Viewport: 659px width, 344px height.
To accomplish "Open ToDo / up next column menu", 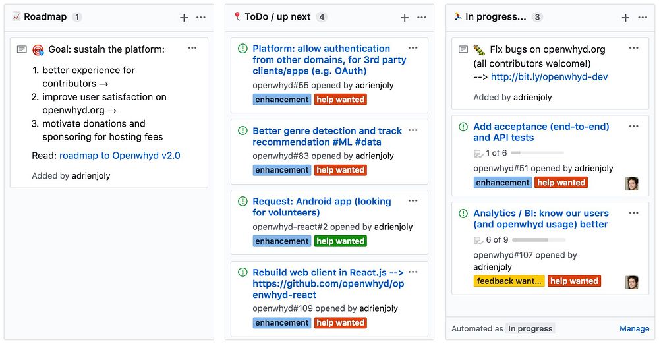I will [422, 18].
